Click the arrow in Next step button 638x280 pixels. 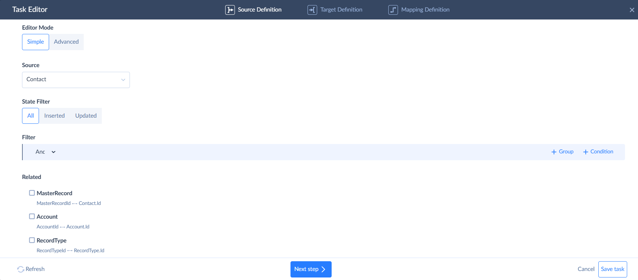point(323,269)
